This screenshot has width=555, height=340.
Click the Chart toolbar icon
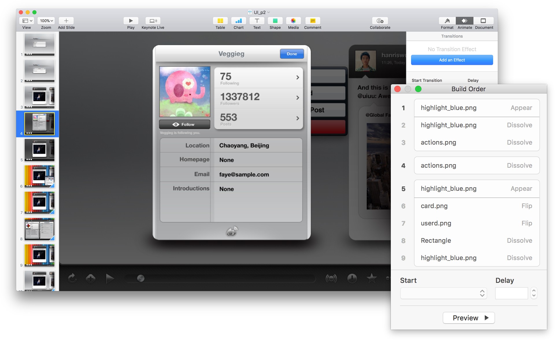[238, 21]
